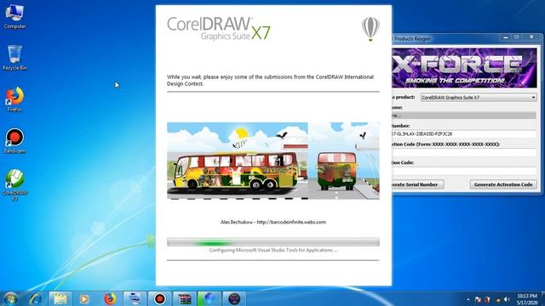Viewport: 545px width, 306px height.
Task: Click the CorelDRAW Graphics Suite X7 logo
Action: pyautogui.click(x=219, y=28)
